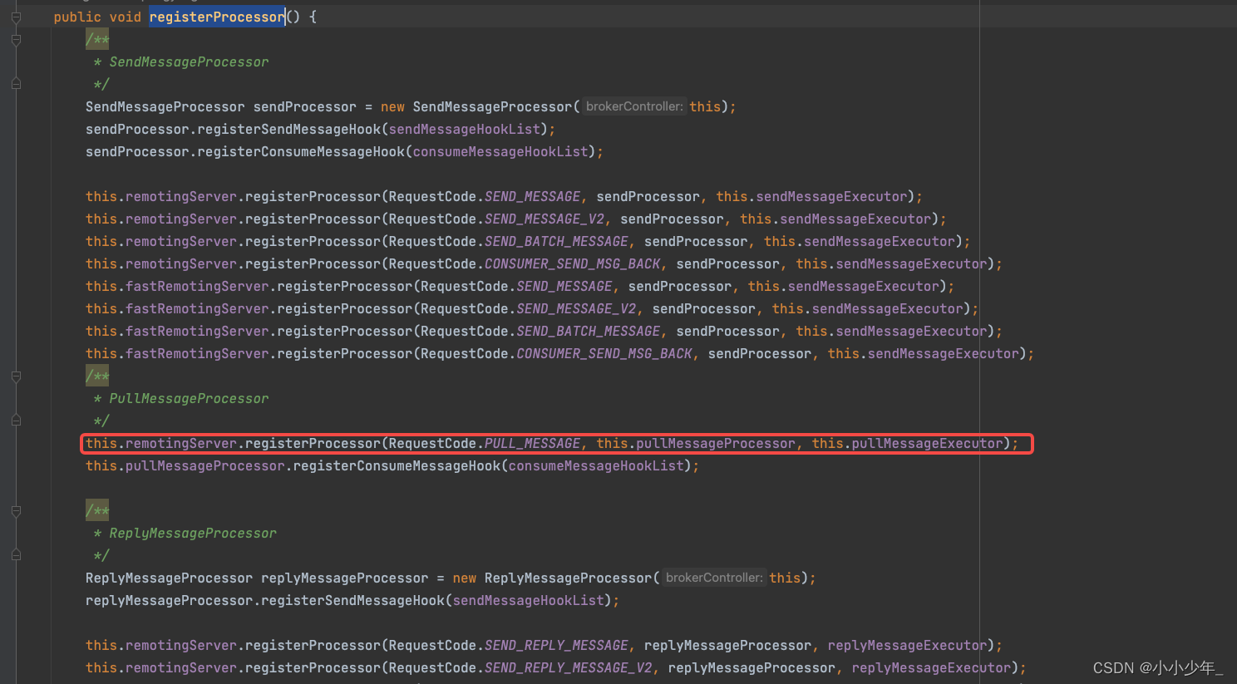Click the '* PullMessageProcessor' comment text
The image size is (1237, 684).
(x=181, y=398)
